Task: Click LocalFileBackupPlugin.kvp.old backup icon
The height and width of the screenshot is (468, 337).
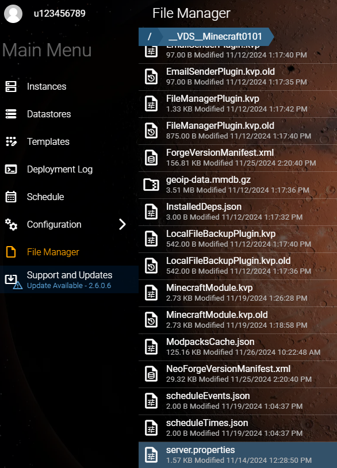Action: click(151, 266)
